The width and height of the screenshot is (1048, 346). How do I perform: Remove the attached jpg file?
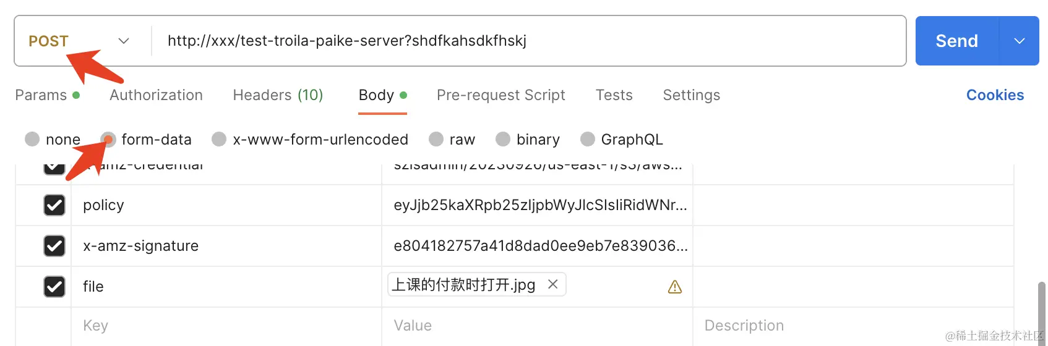pyautogui.click(x=553, y=284)
